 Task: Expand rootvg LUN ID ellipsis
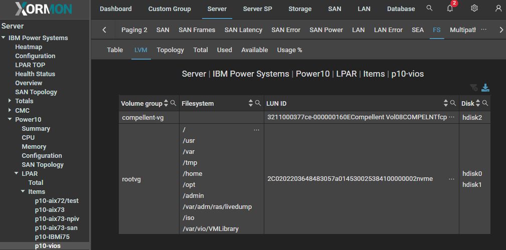[x=452, y=179]
